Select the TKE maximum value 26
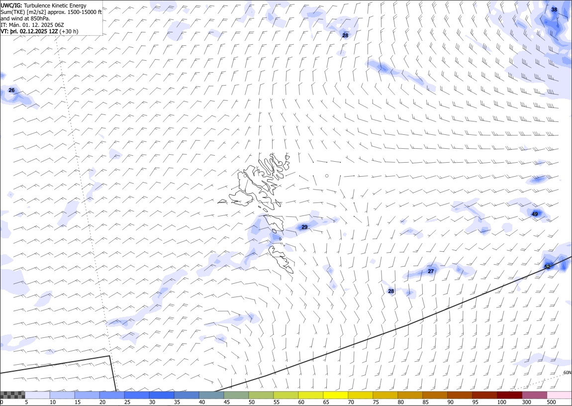This screenshot has width=572, height=406. pyautogui.click(x=11, y=90)
